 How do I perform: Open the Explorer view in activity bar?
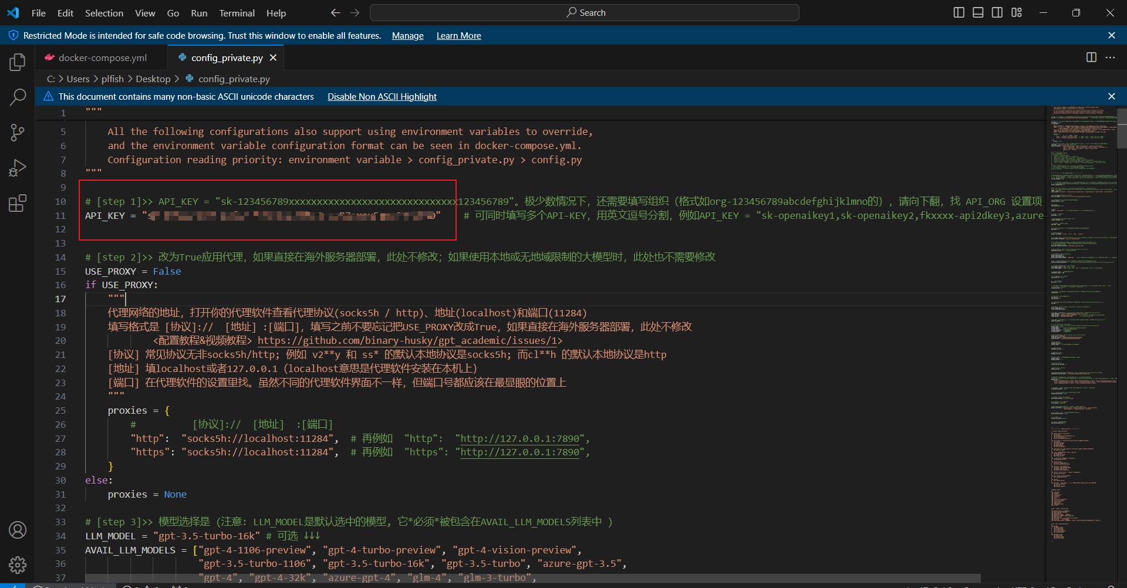[x=18, y=62]
